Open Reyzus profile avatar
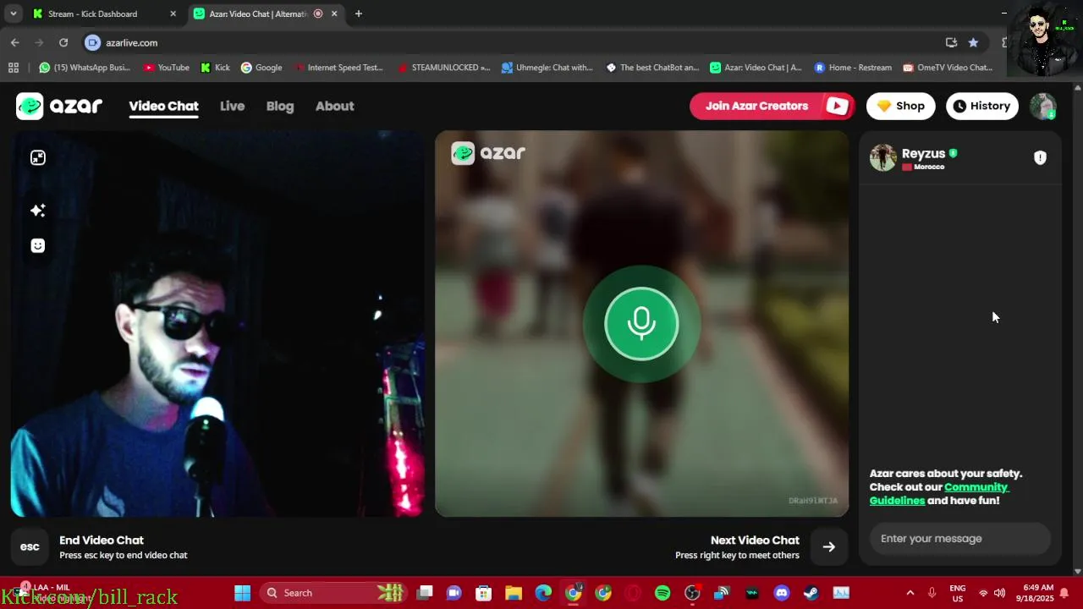 click(882, 157)
